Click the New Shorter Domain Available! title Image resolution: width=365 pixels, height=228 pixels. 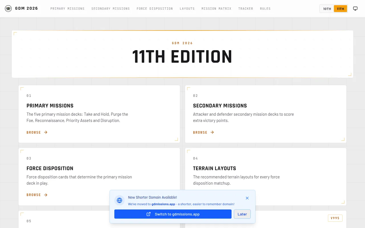coord(153,198)
